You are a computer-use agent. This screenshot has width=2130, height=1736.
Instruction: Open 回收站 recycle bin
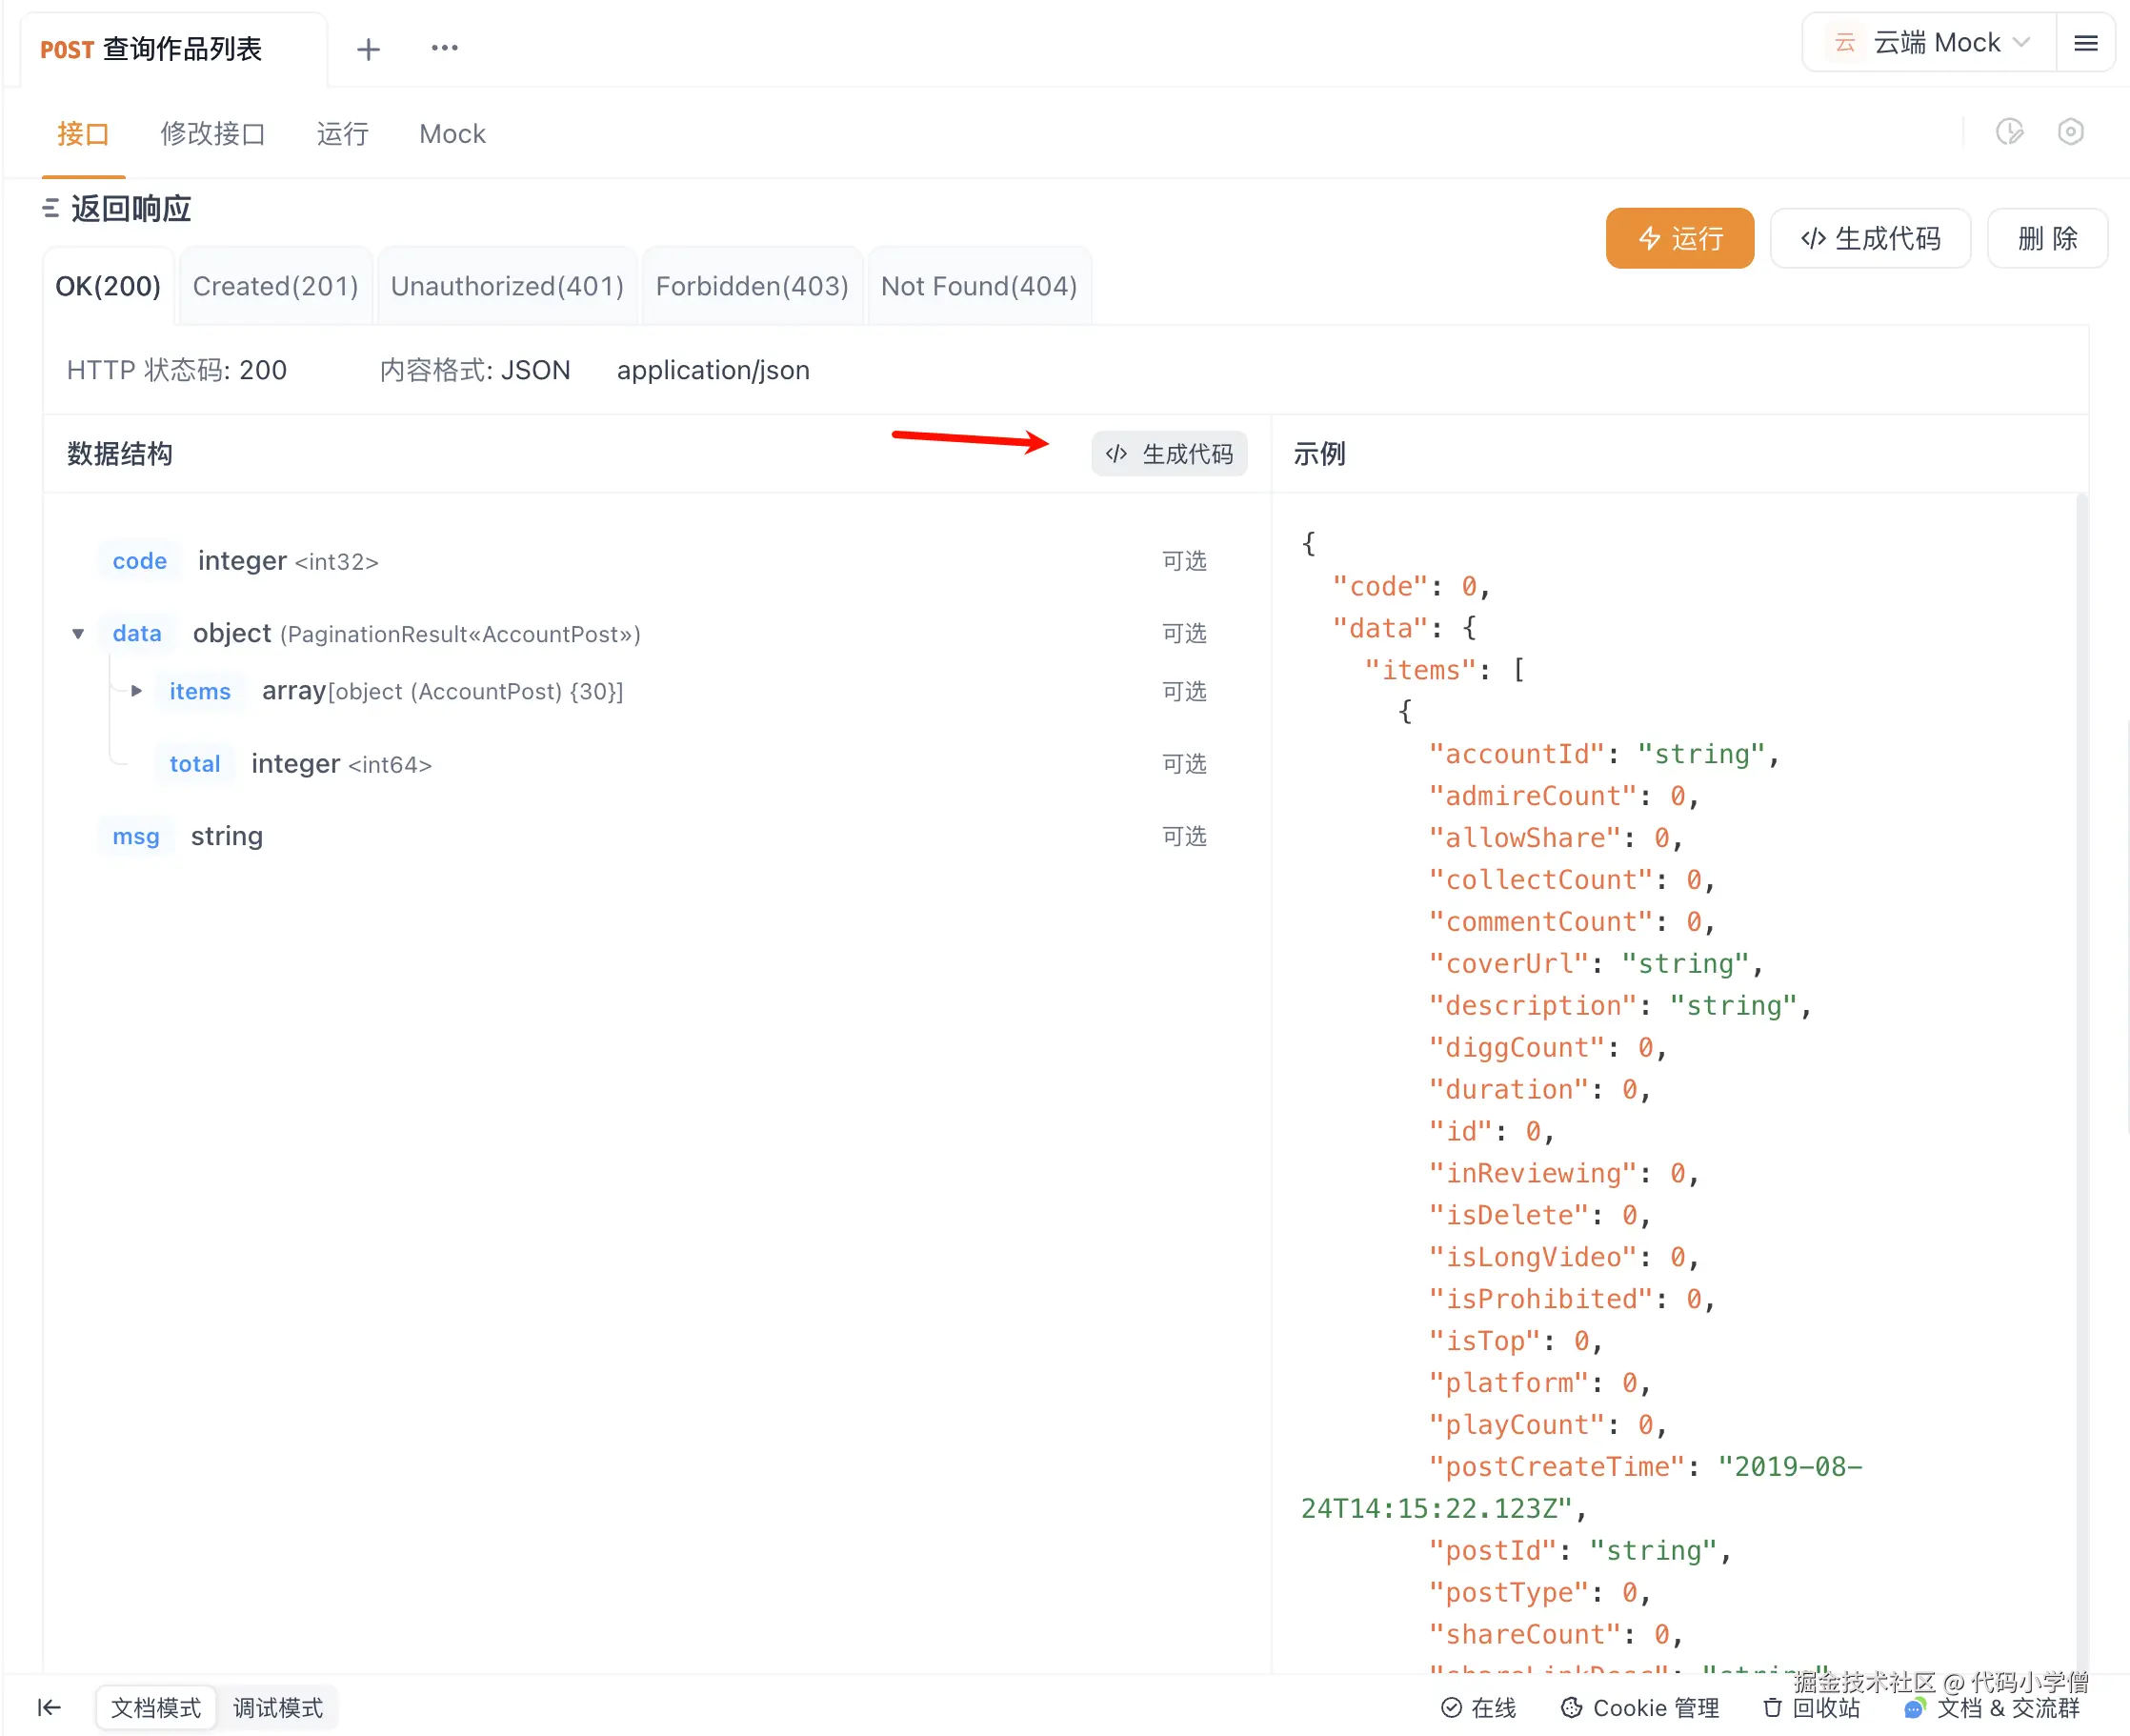point(1811,1707)
